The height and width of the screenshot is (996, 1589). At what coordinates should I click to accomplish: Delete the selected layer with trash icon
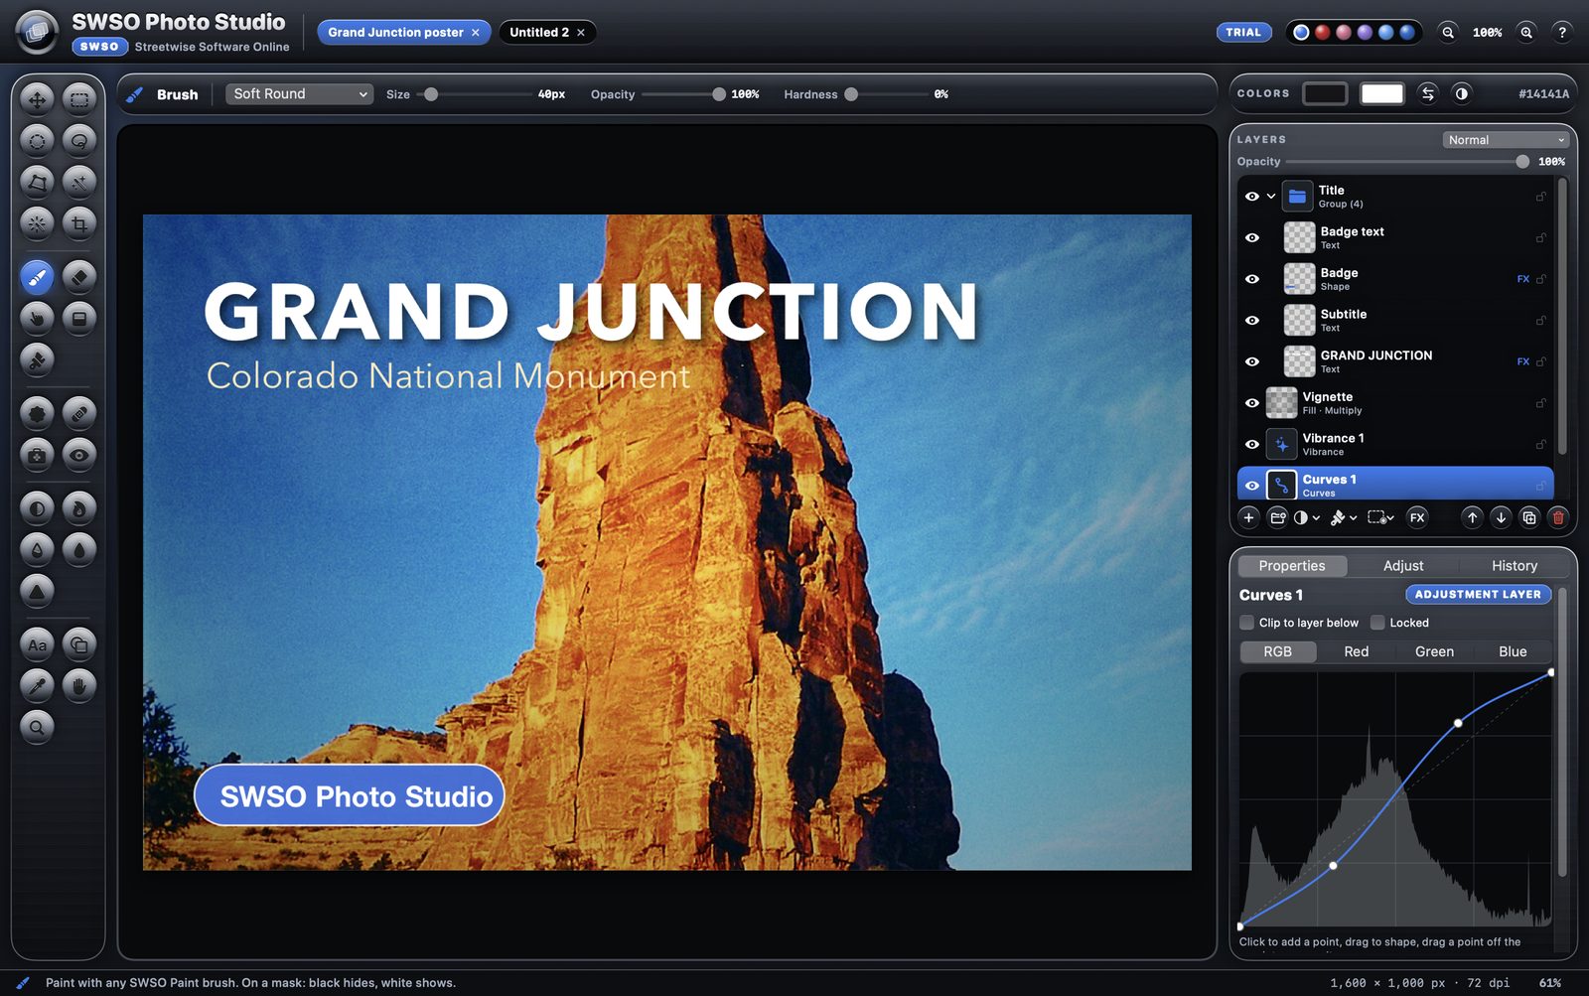click(x=1558, y=517)
